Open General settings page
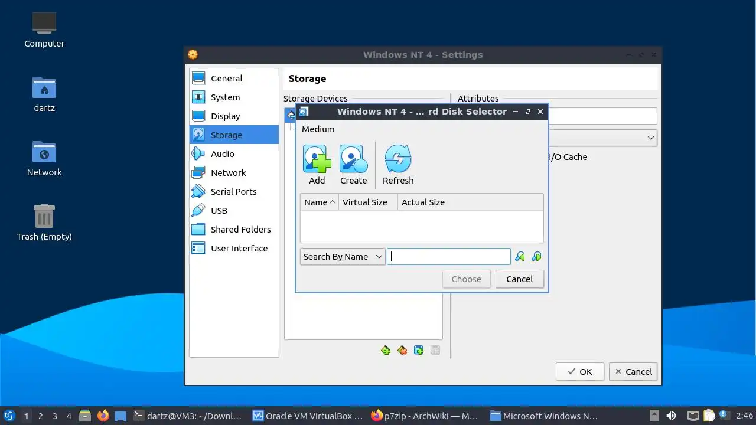The width and height of the screenshot is (756, 425). click(x=234, y=79)
